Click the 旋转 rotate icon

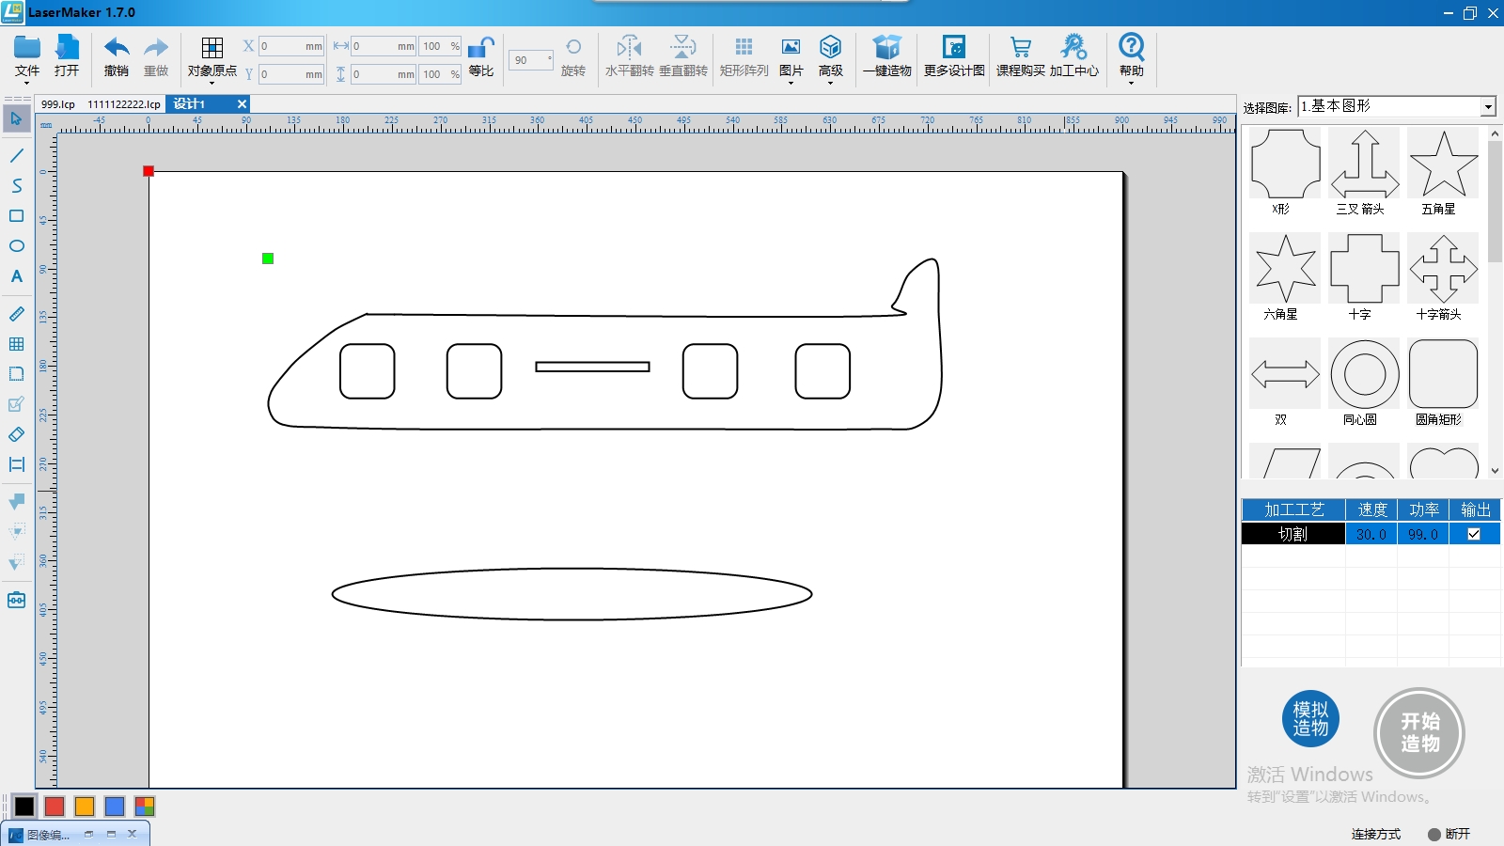pos(573,57)
